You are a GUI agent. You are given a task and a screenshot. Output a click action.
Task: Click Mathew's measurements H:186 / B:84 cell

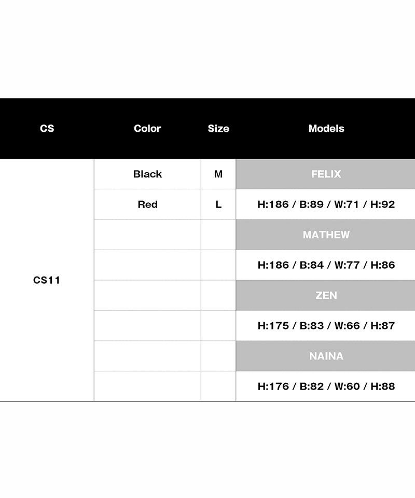click(326, 265)
